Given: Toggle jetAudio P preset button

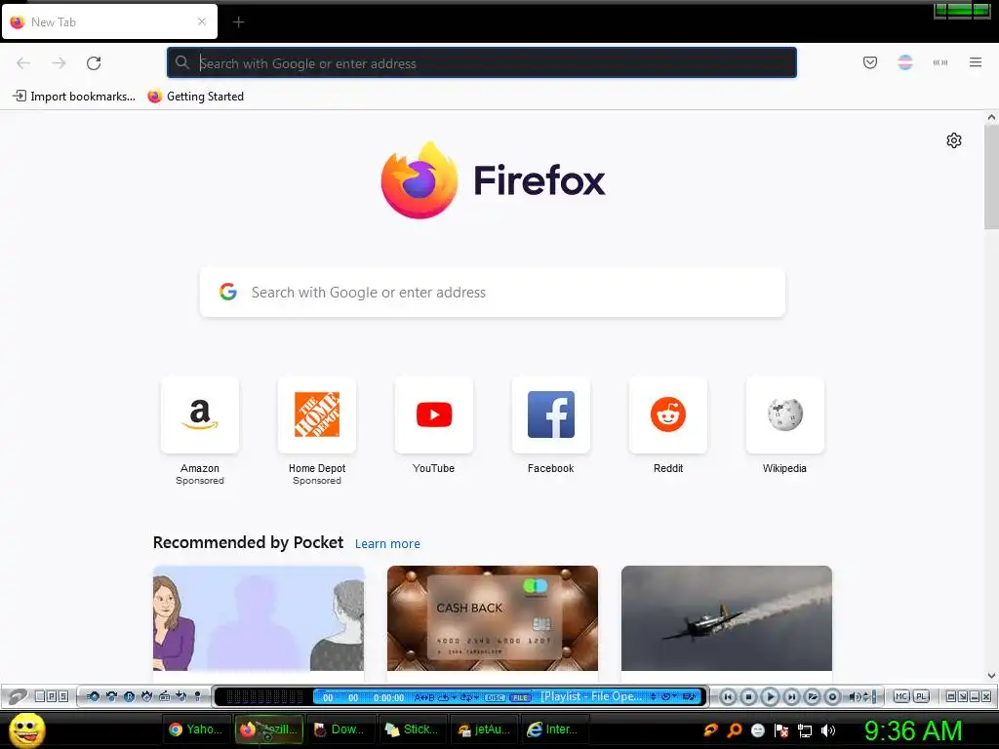Looking at the screenshot, I should coord(52,696).
